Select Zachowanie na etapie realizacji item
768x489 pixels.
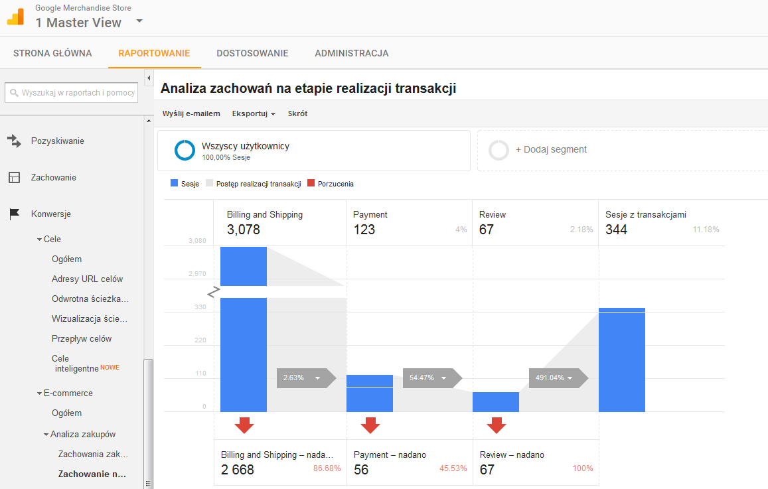(x=92, y=474)
